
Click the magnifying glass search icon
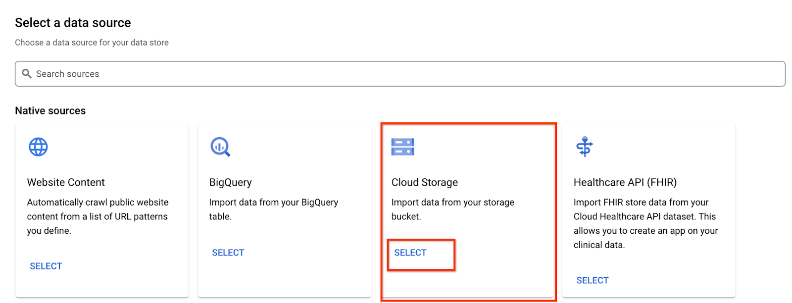click(27, 74)
